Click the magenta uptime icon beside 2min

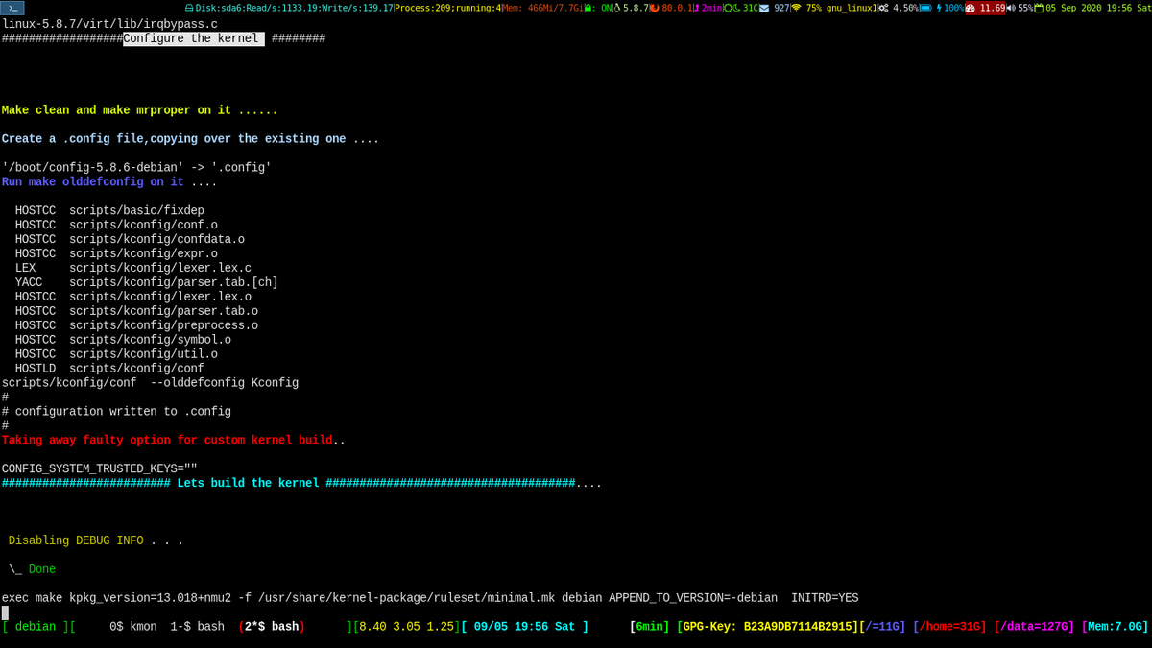(697, 8)
